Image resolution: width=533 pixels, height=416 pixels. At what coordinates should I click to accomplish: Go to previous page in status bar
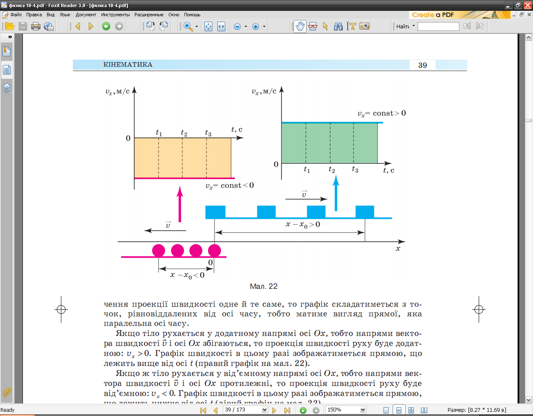click(x=215, y=410)
